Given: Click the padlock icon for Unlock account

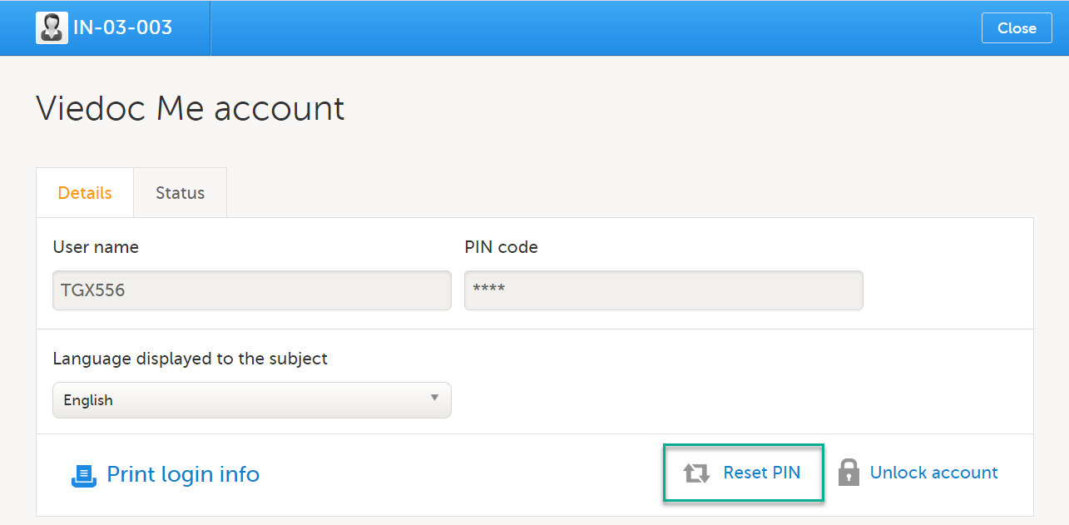Looking at the screenshot, I should pos(849,473).
